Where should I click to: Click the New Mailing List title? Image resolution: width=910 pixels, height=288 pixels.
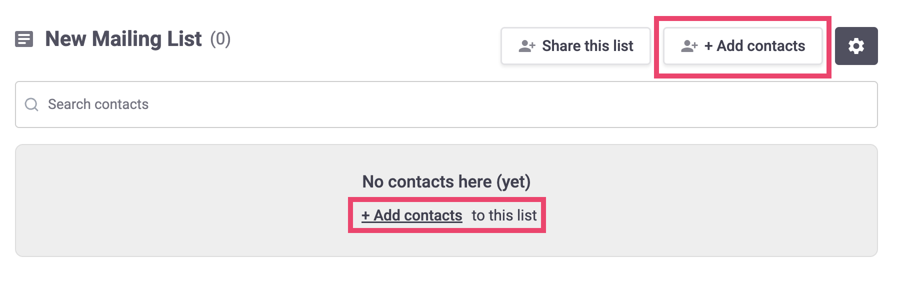tap(123, 38)
